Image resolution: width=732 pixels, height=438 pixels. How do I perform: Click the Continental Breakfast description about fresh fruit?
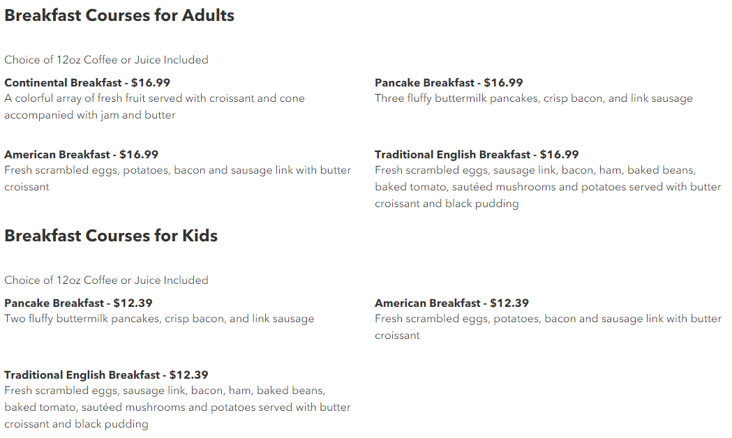[154, 106]
